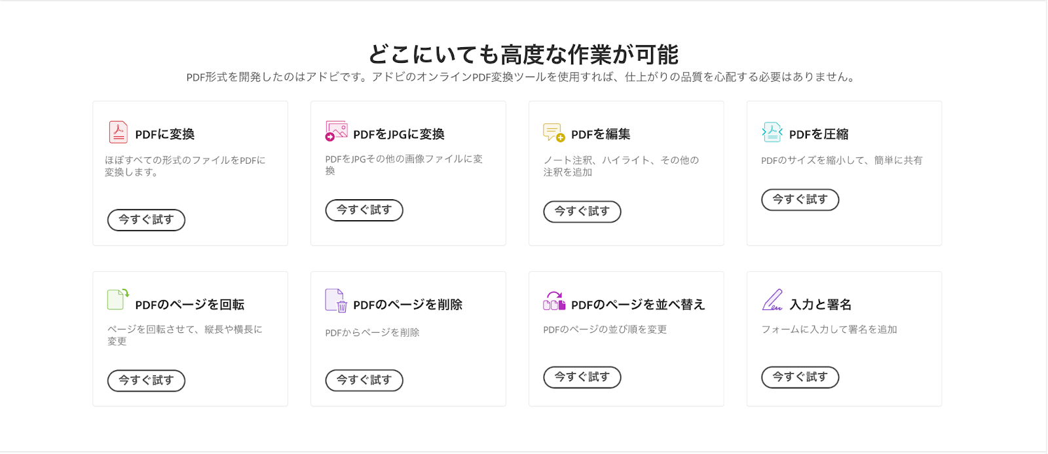1048x454 pixels.
Task: Click 今すぐ試す under PDFを圧縮
Action: [800, 200]
